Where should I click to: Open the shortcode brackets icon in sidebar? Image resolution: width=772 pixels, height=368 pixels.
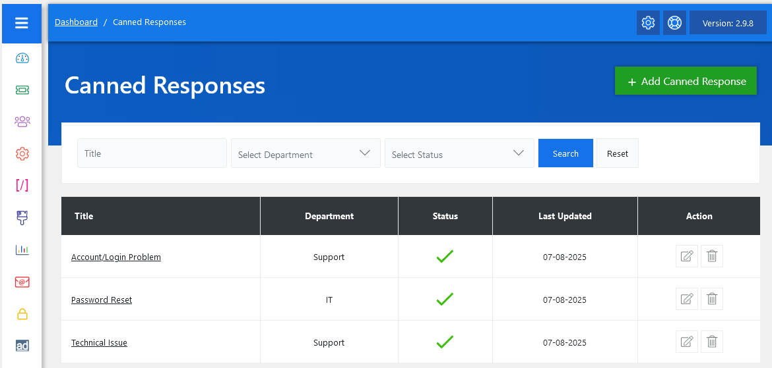(22, 186)
